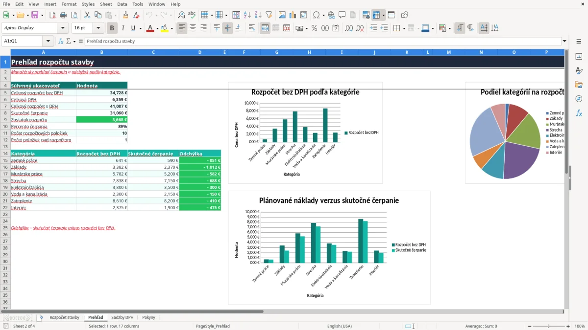This screenshot has width=588, height=330.
Task: Open the sidebar Gallery panel
Action: pos(579,85)
